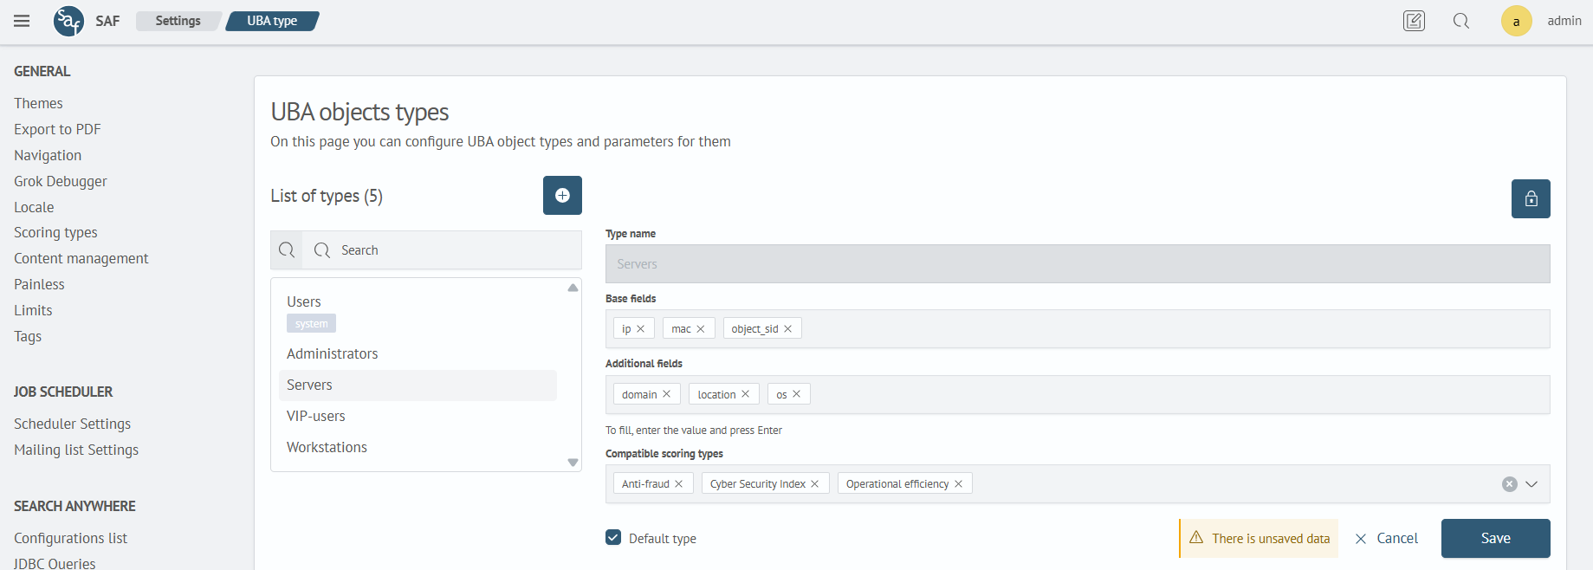Open Export to PDF settings
Screen dimensions: 1593x570
point(57,129)
